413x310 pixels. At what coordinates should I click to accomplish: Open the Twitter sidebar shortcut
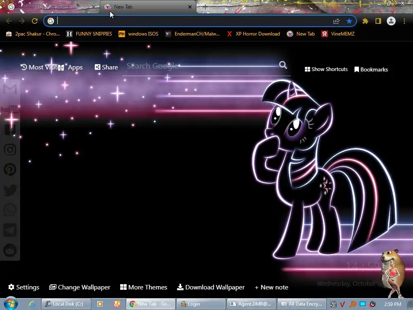10,190
